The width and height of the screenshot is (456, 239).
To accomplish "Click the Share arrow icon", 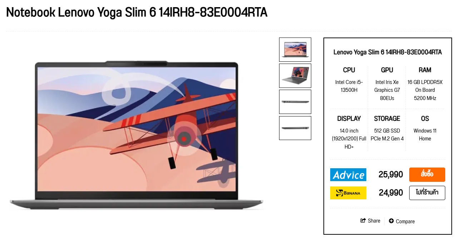I will [x=363, y=221].
